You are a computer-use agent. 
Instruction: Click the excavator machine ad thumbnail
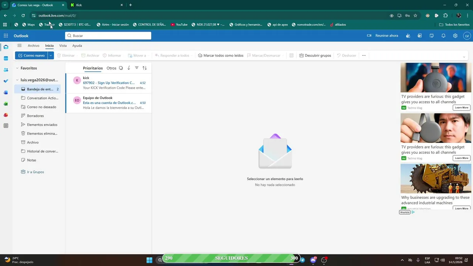436,178
